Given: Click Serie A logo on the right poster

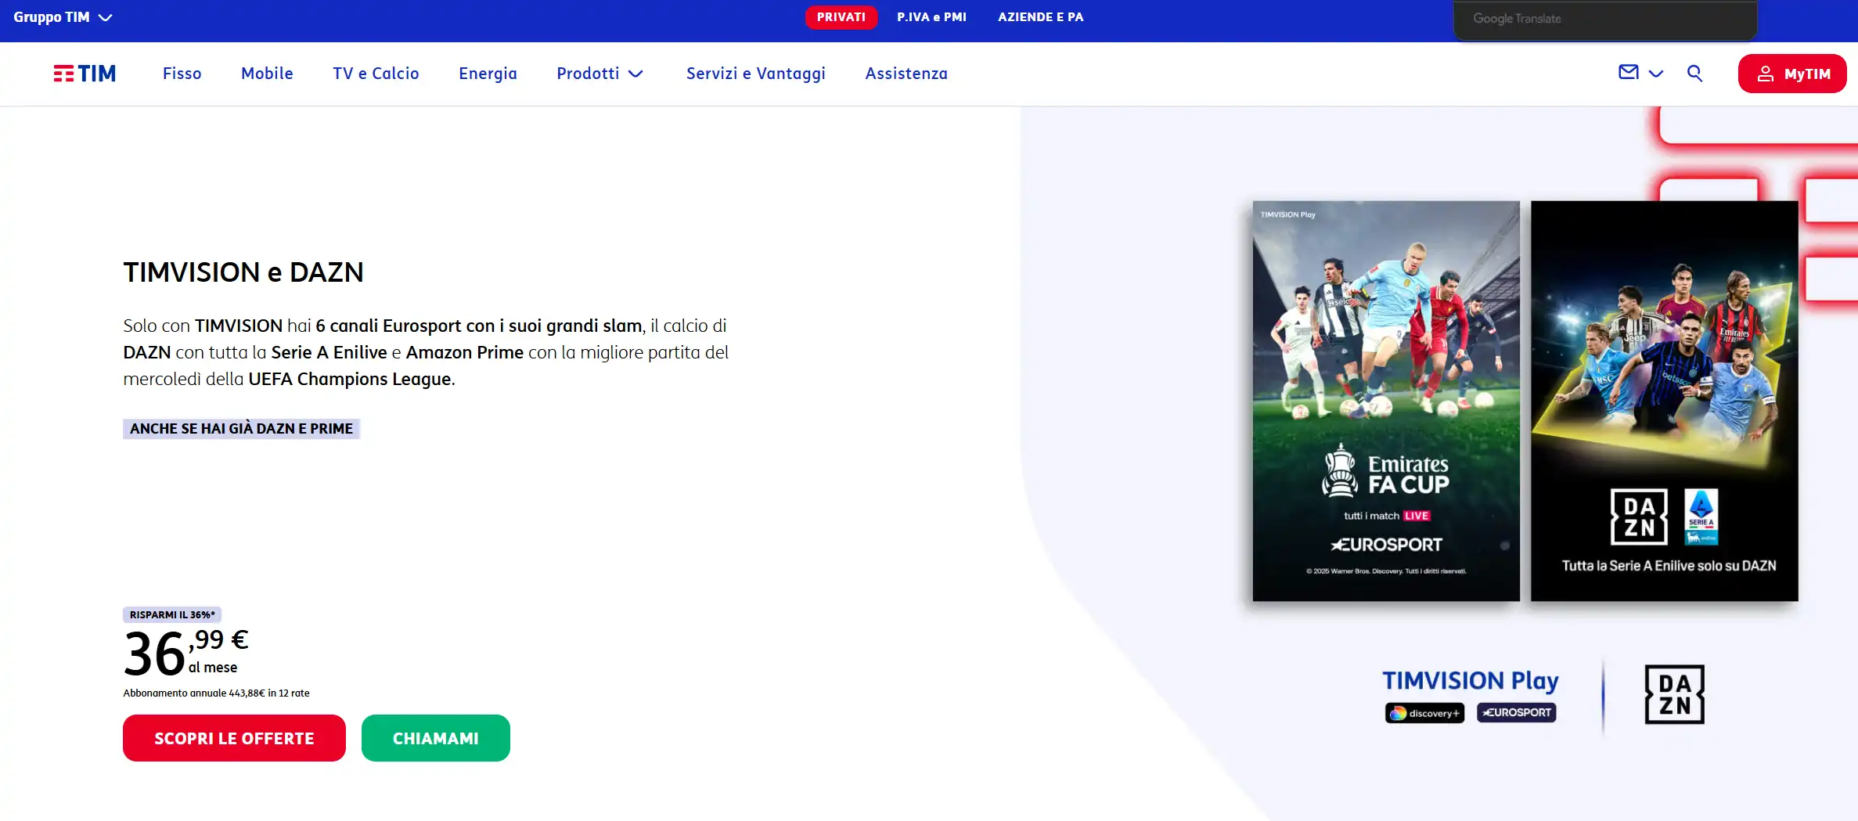Looking at the screenshot, I should coord(1701,517).
